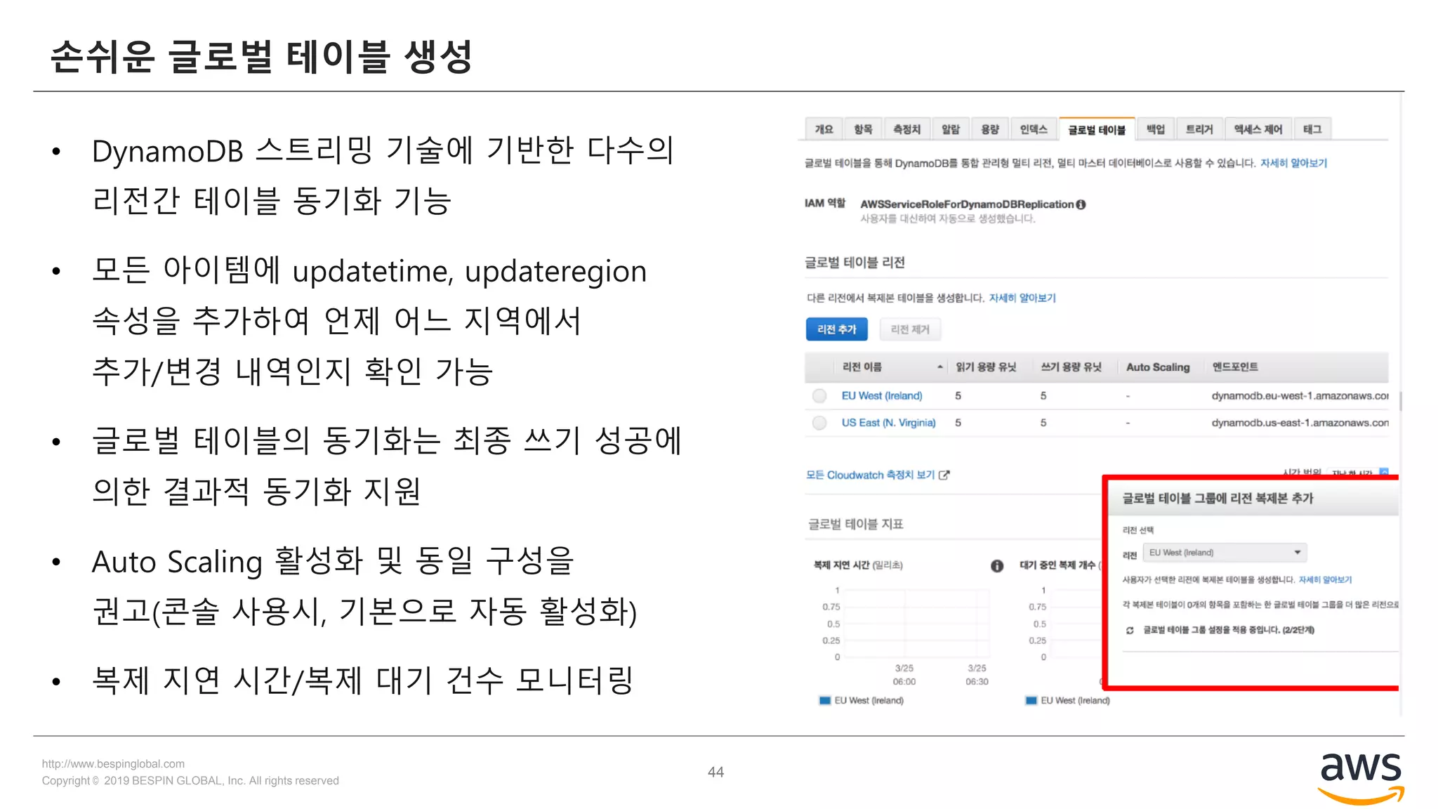The image size is (1438, 809).
Task: Click the 읽기 용량 유닛 column header
Action: pos(986,367)
